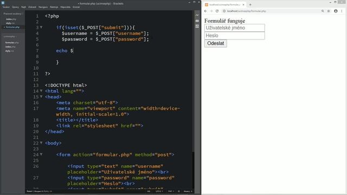Open formular.php in project tree
347x195 pixels.
tap(12, 43)
